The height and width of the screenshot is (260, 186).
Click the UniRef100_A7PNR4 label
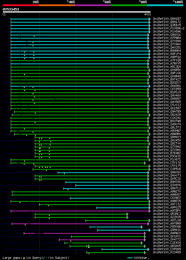click(x=167, y=38)
